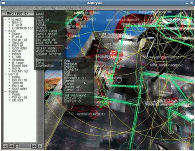Image resolution: width=195 pixels, height=151 pixels.
Task: Open the Field submenu arrow in Project menu
Action: (x=62, y=63)
